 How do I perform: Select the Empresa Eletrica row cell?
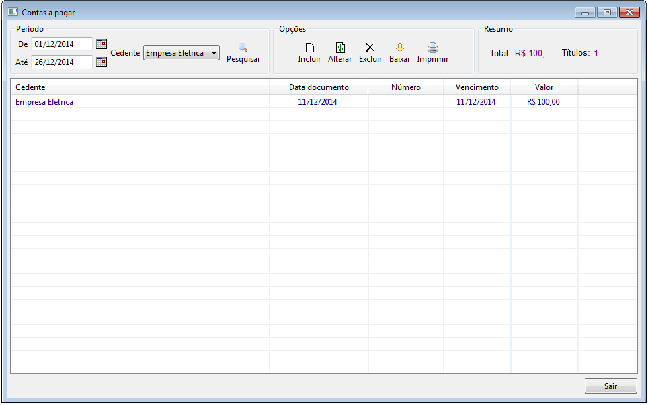pyautogui.click(x=44, y=102)
